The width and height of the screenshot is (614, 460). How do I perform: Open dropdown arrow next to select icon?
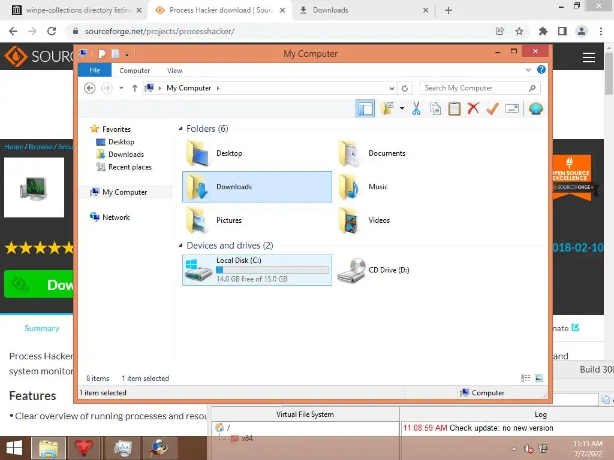coord(402,108)
